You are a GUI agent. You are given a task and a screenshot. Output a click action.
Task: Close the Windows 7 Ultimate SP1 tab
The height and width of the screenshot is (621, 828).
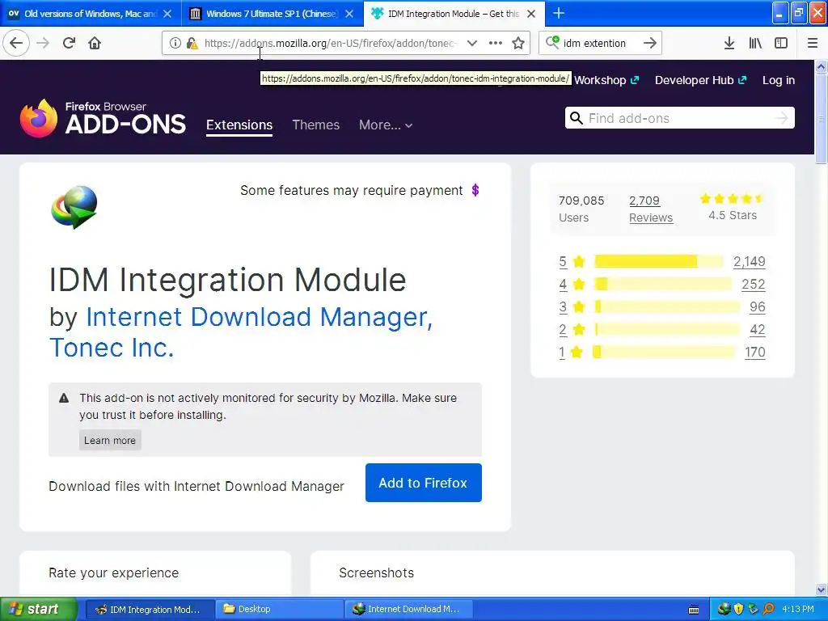349,14
